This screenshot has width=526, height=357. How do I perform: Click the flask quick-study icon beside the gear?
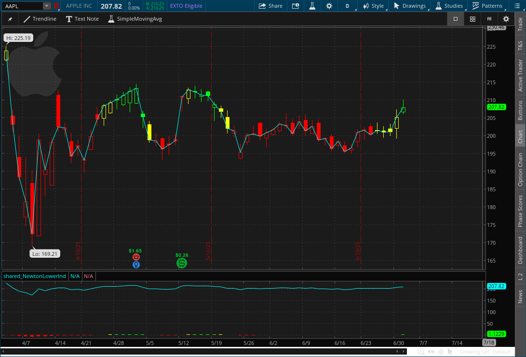[312, 6]
